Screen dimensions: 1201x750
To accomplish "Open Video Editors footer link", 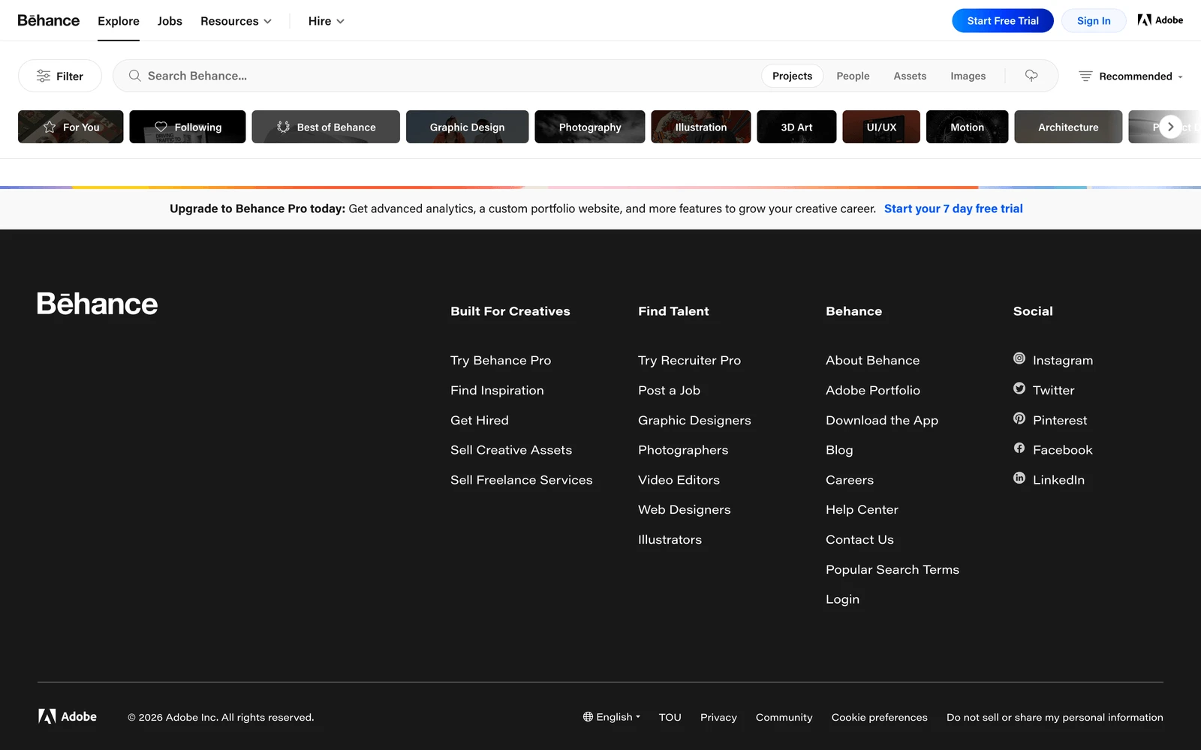I will [679, 480].
